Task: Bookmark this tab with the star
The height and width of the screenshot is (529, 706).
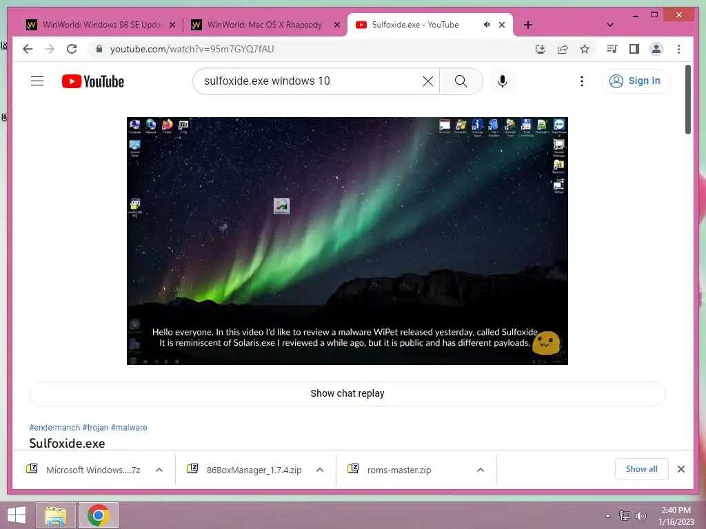Action: (585, 49)
